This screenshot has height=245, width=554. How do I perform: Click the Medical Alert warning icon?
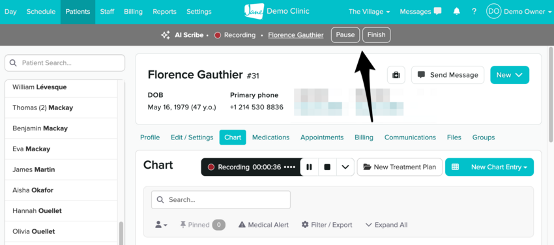[x=242, y=225]
